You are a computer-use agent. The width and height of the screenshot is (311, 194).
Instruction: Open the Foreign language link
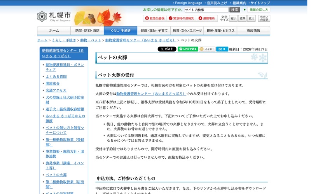pyautogui.click(x=189, y=3)
